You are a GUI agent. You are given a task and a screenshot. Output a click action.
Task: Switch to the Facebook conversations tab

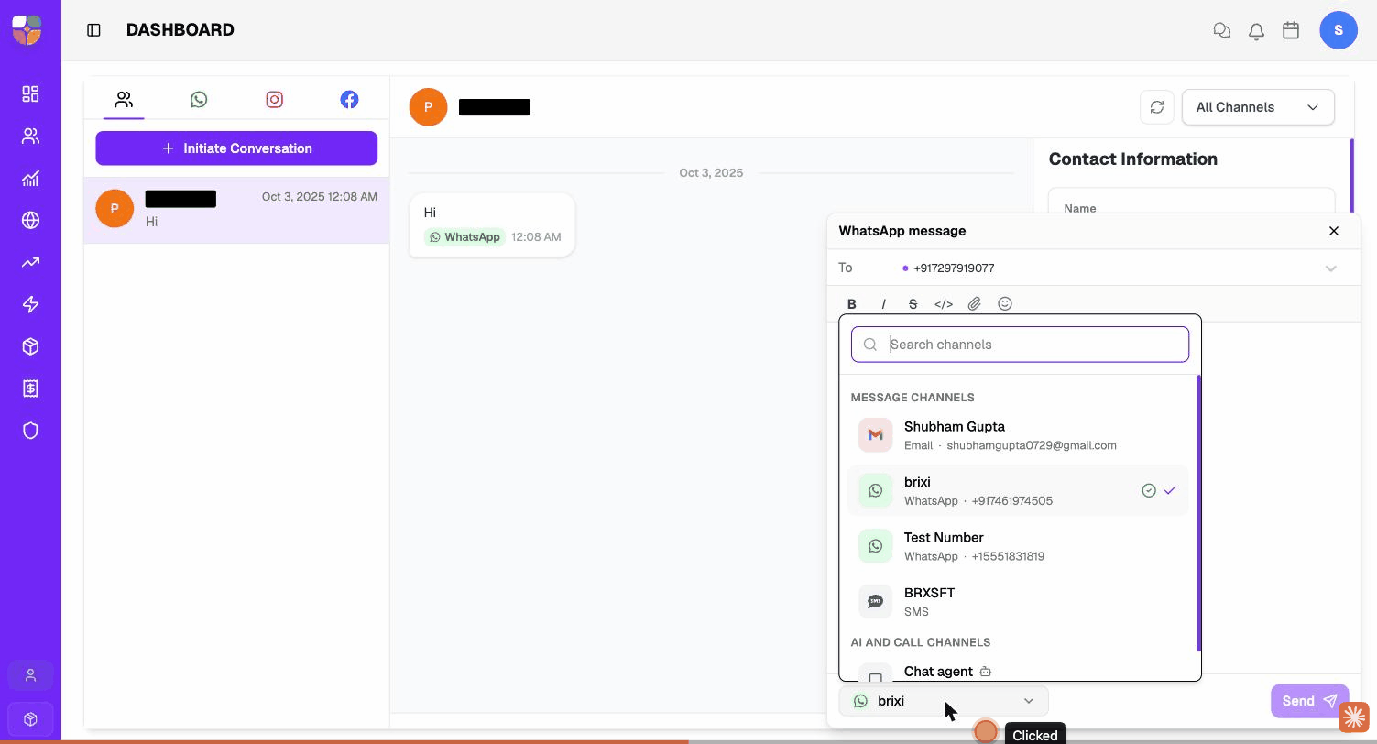click(x=349, y=100)
